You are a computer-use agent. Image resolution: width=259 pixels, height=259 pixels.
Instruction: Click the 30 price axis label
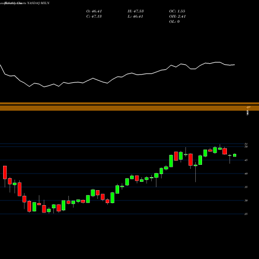[246, 200]
